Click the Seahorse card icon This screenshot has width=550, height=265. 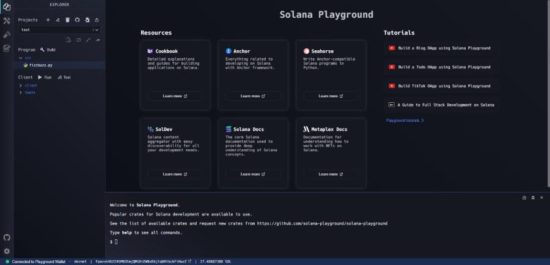[x=306, y=51]
